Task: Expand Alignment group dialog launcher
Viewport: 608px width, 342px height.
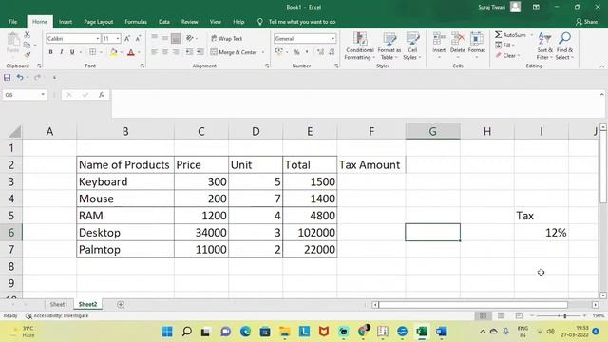Action: pyautogui.click(x=267, y=66)
